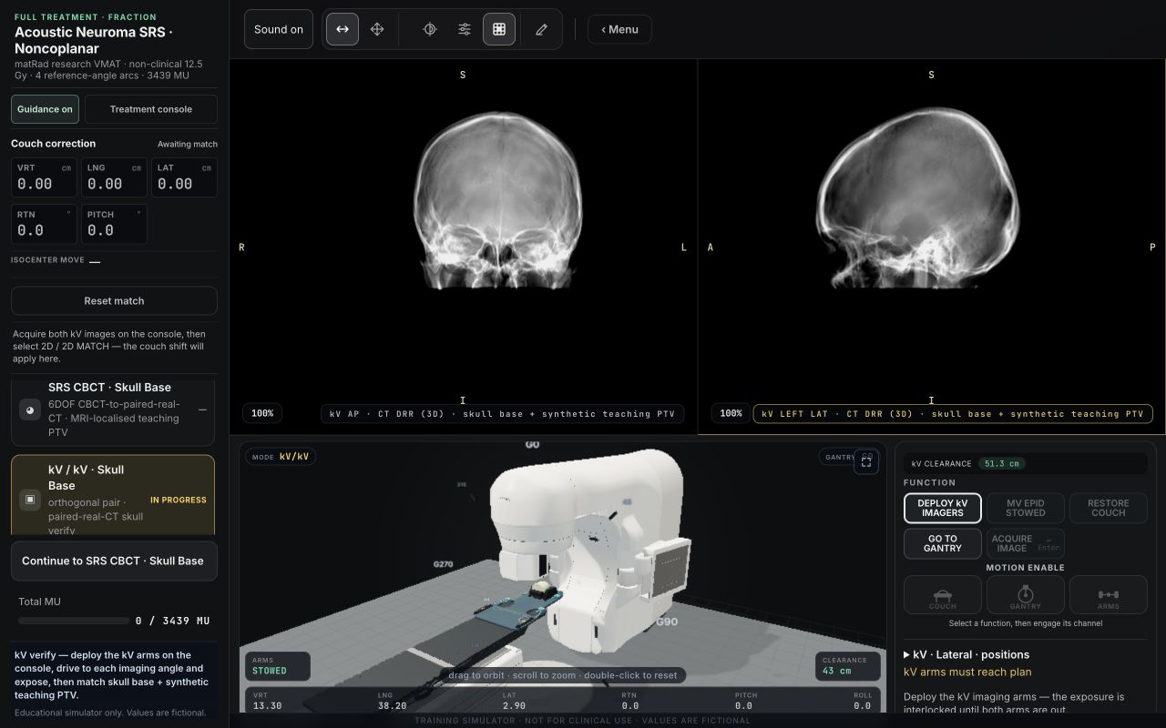Click Continue to SRS CBCT · Skull Base
Image resolution: width=1166 pixels, height=728 pixels.
pyautogui.click(x=114, y=561)
